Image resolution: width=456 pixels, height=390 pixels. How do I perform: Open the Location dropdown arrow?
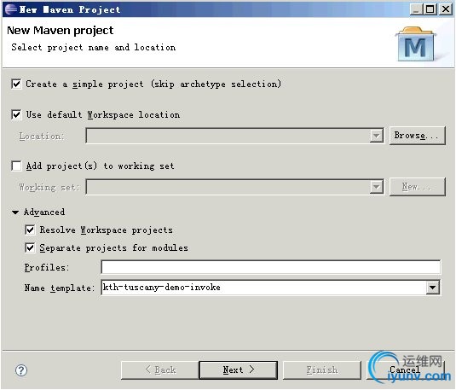click(x=377, y=136)
